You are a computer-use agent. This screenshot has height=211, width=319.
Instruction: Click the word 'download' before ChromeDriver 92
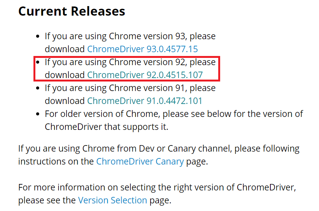(x=65, y=75)
